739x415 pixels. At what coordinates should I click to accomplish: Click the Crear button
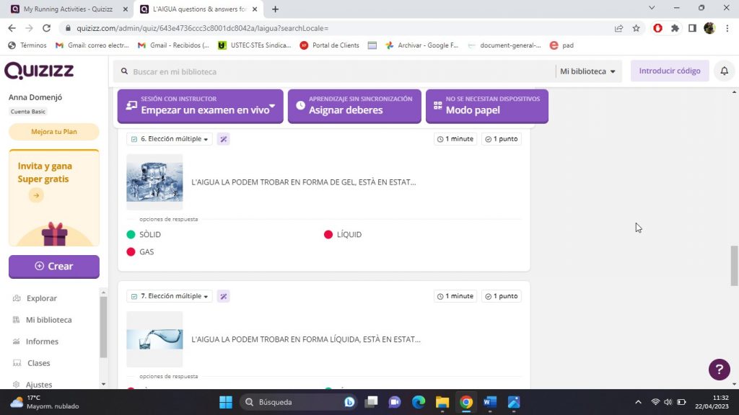(x=54, y=267)
